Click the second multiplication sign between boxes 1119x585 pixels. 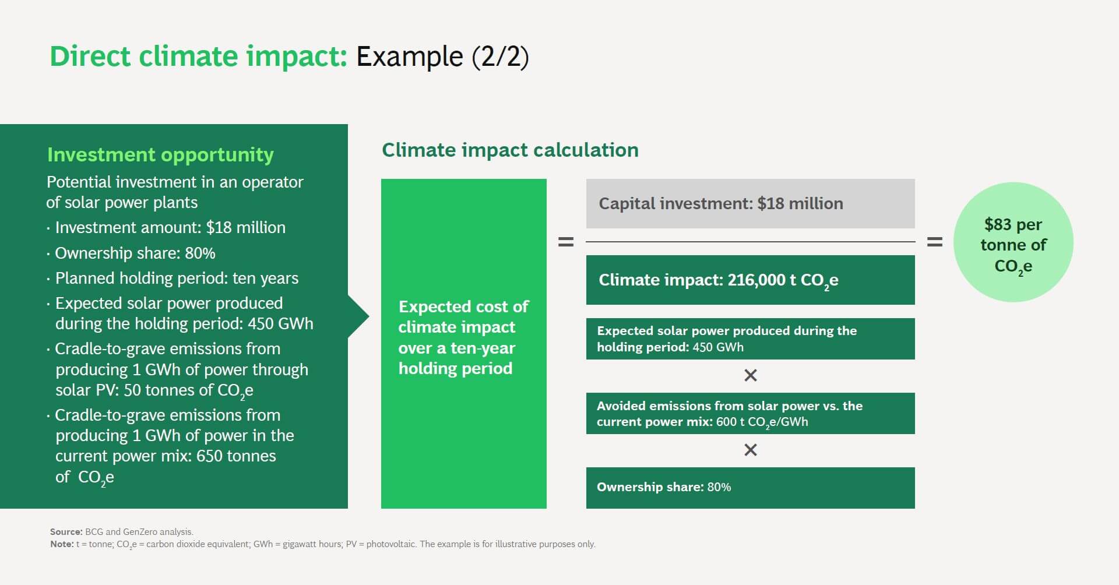click(x=750, y=450)
